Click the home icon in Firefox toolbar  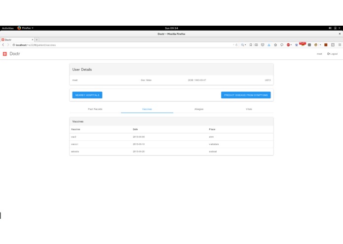coord(275,45)
